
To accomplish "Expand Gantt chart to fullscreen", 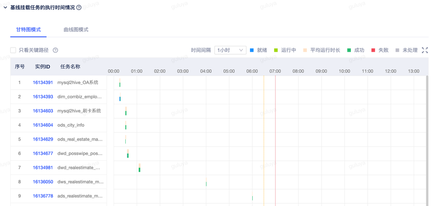I will [x=425, y=50].
